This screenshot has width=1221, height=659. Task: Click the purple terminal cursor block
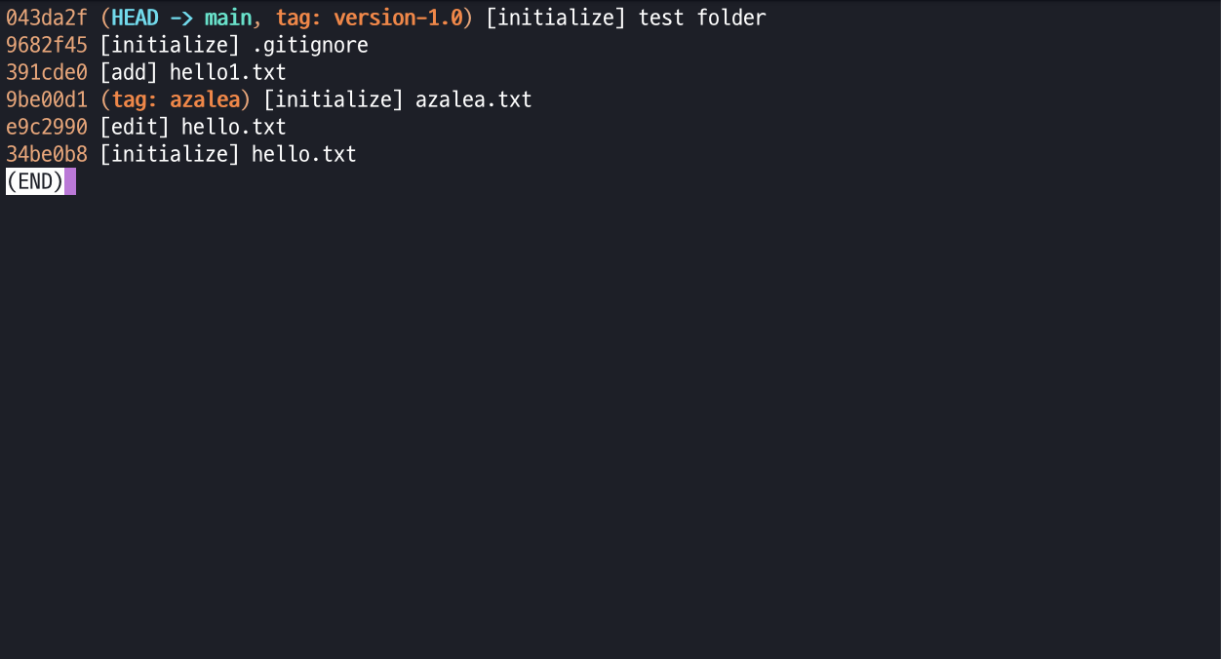70,181
